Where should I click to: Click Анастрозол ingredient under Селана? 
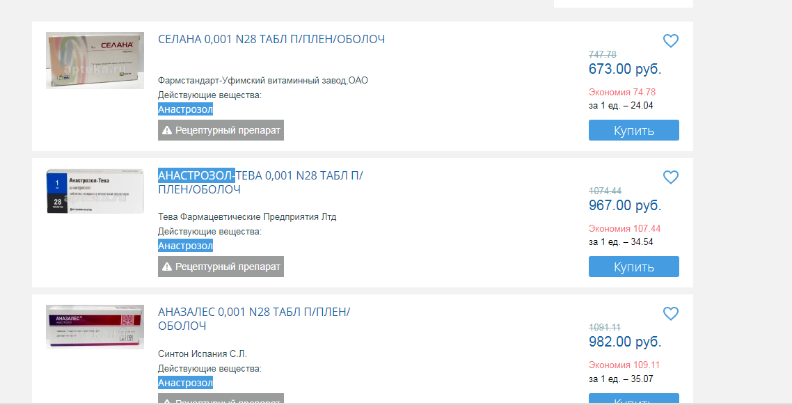click(185, 109)
